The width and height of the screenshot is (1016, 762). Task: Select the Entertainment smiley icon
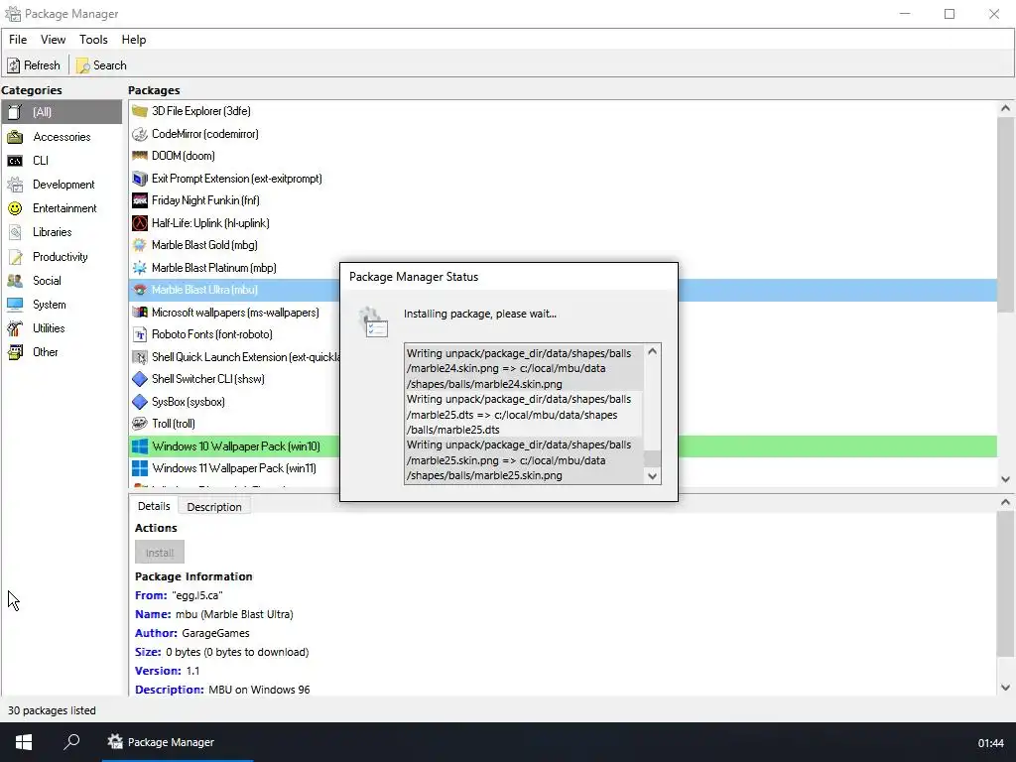coord(15,208)
